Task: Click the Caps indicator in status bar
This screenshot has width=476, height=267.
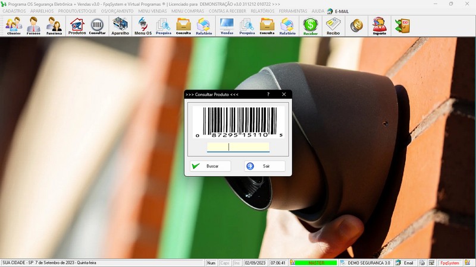Action: pos(225,263)
